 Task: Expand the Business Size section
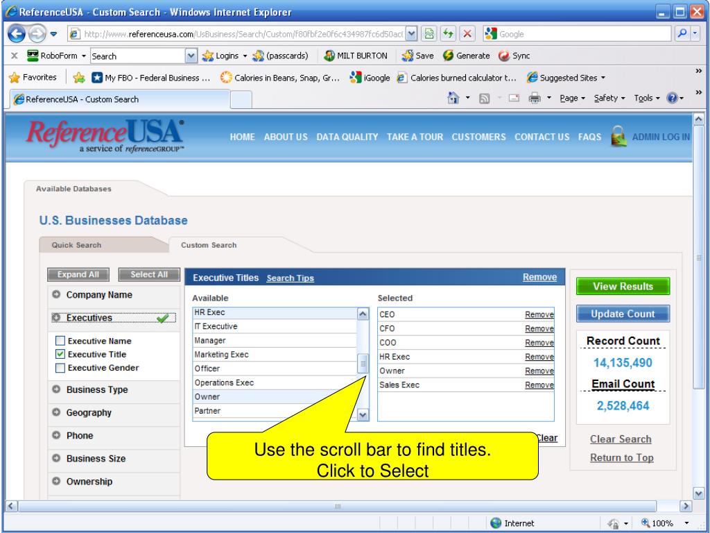click(x=56, y=458)
